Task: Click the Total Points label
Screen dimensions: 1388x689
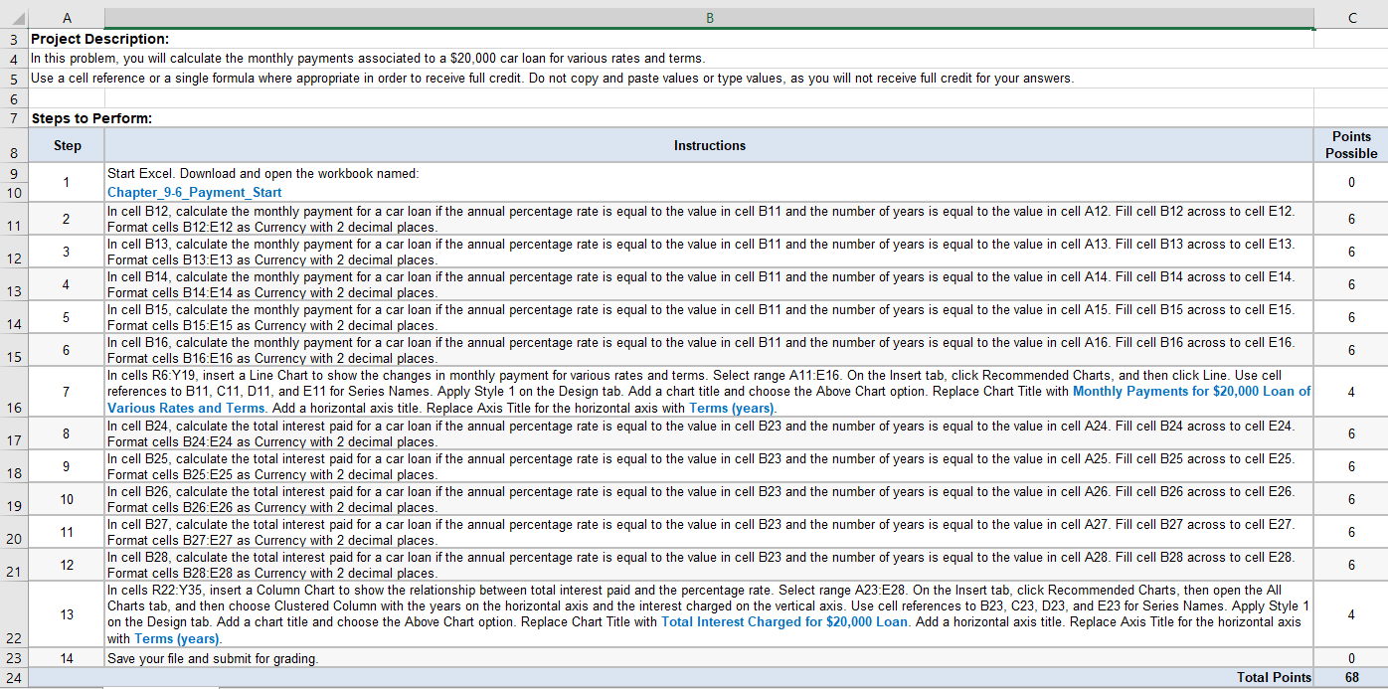Action: (x=1274, y=676)
